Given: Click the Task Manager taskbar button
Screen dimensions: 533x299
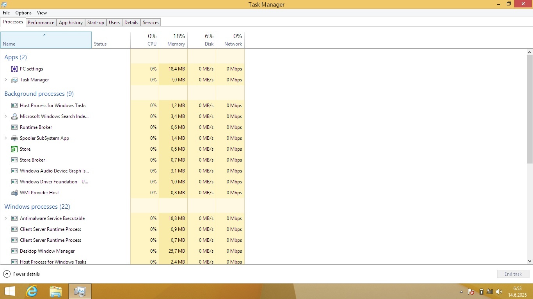Looking at the screenshot, I should click(80, 291).
